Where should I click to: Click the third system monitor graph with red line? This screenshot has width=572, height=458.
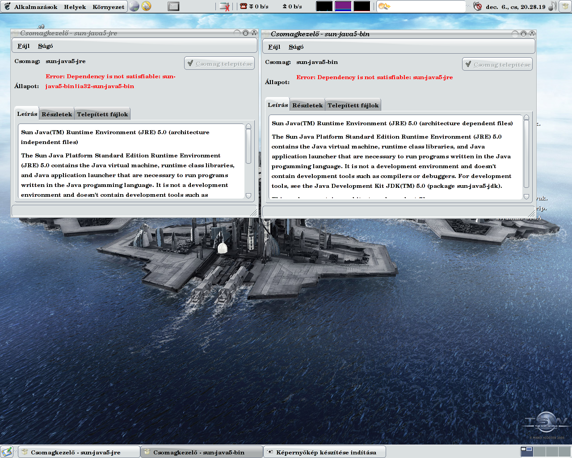tap(362, 6)
